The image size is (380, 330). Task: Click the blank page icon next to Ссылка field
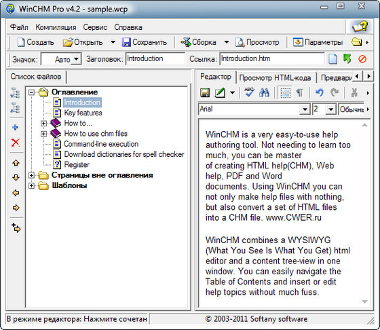[x=332, y=59]
